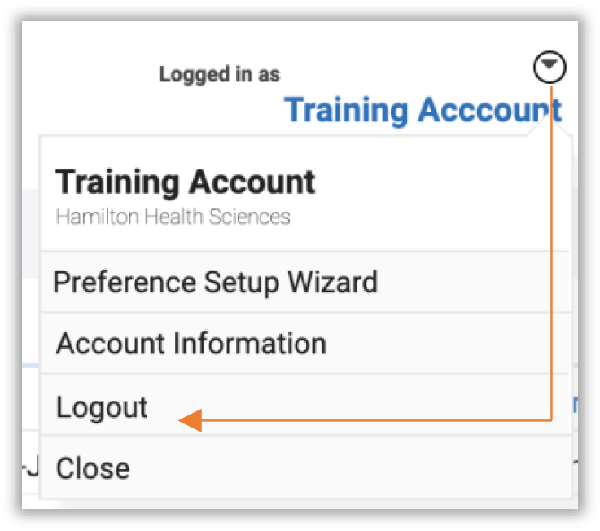This screenshot has width=600, height=531.
Task: Click the menu header showing the account name
Action: pyautogui.click(x=185, y=182)
